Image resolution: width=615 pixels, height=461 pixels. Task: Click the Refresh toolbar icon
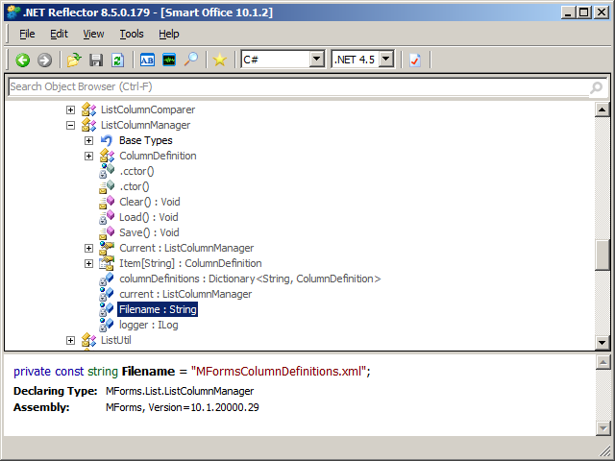point(117,60)
